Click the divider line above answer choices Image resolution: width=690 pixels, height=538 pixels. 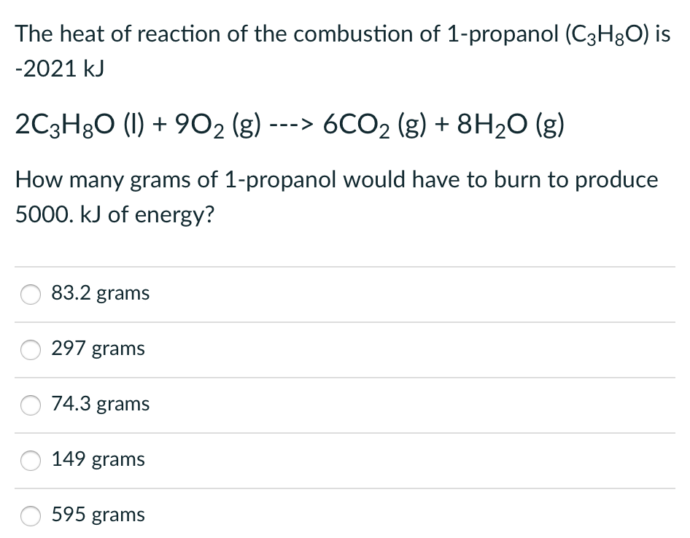point(345,265)
